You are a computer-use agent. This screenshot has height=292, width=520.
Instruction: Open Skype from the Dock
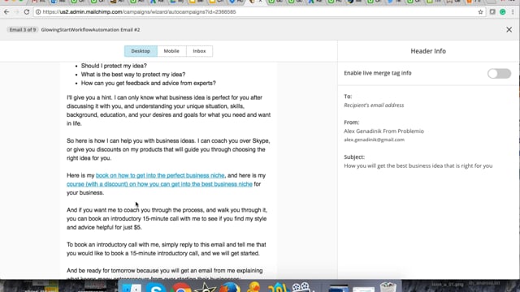(x=155, y=287)
